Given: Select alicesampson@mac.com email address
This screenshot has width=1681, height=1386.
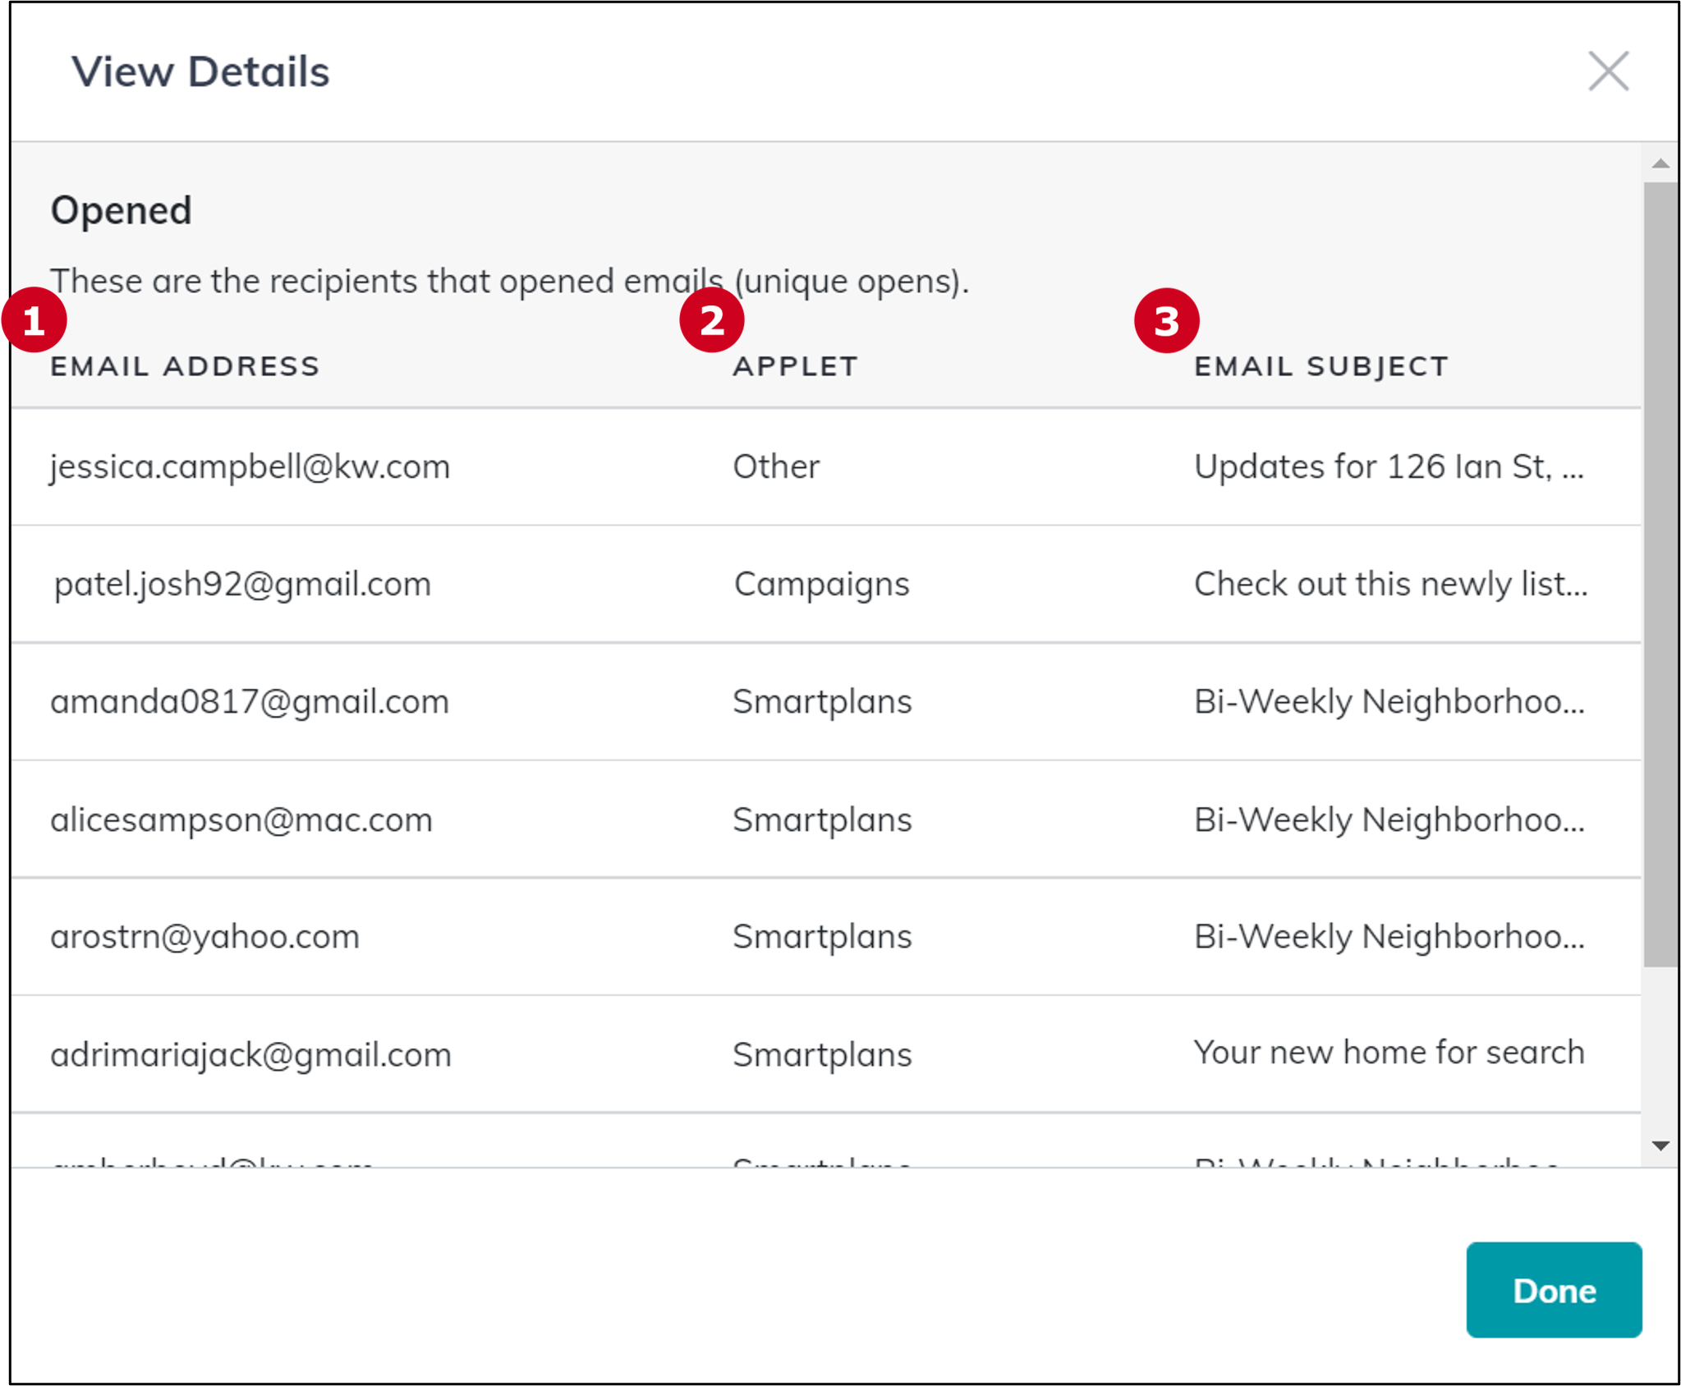Looking at the screenshot, I should (x=241, y=819).
